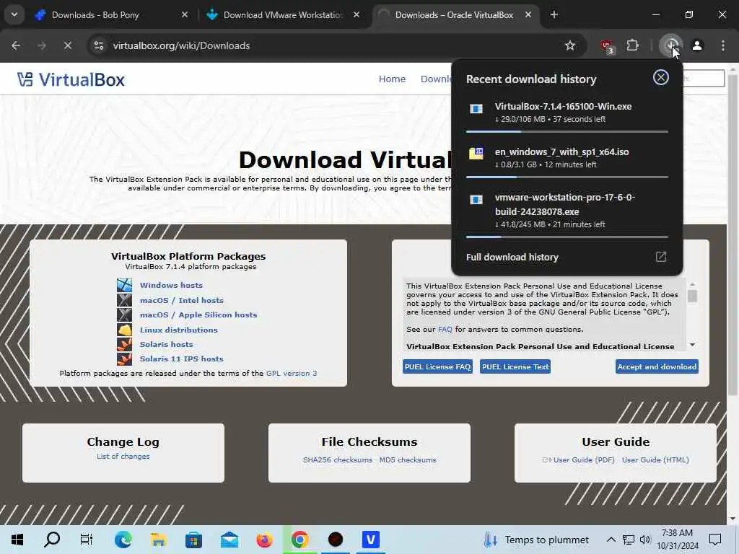Click the Windows 7 ISO file icon
Viewport: 739px width, 554px height.
(x=476, y=154)
